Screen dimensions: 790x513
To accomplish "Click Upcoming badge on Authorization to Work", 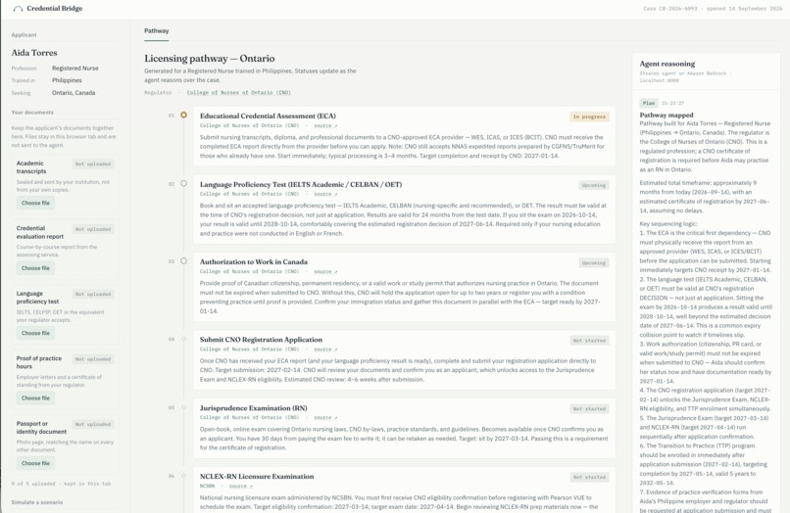I will (594, 262).
